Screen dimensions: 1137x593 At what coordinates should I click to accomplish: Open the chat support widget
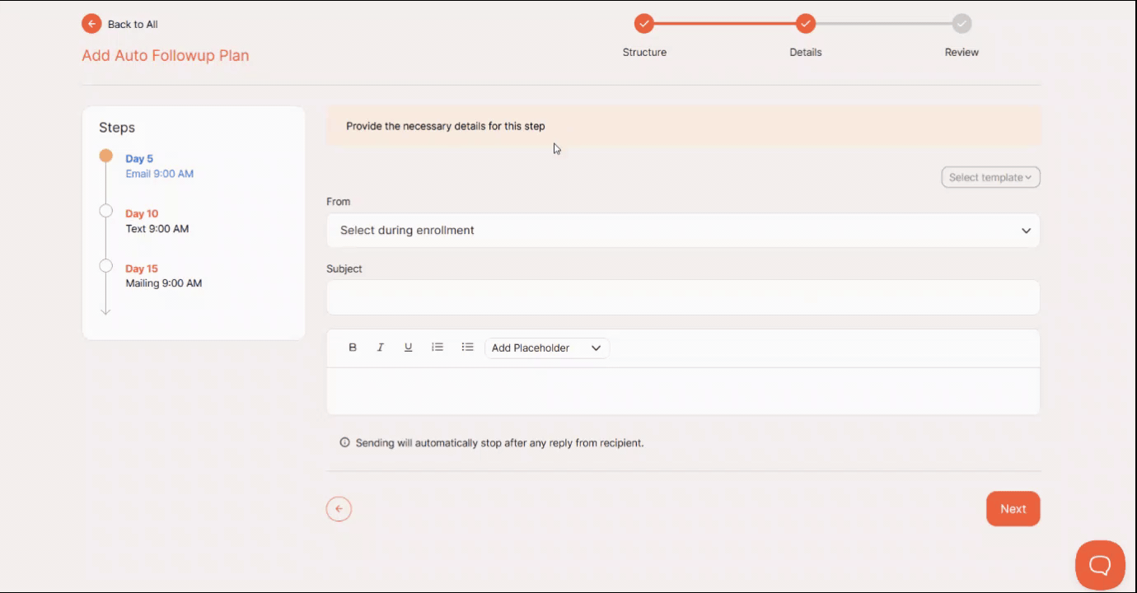coord(1100,565)
